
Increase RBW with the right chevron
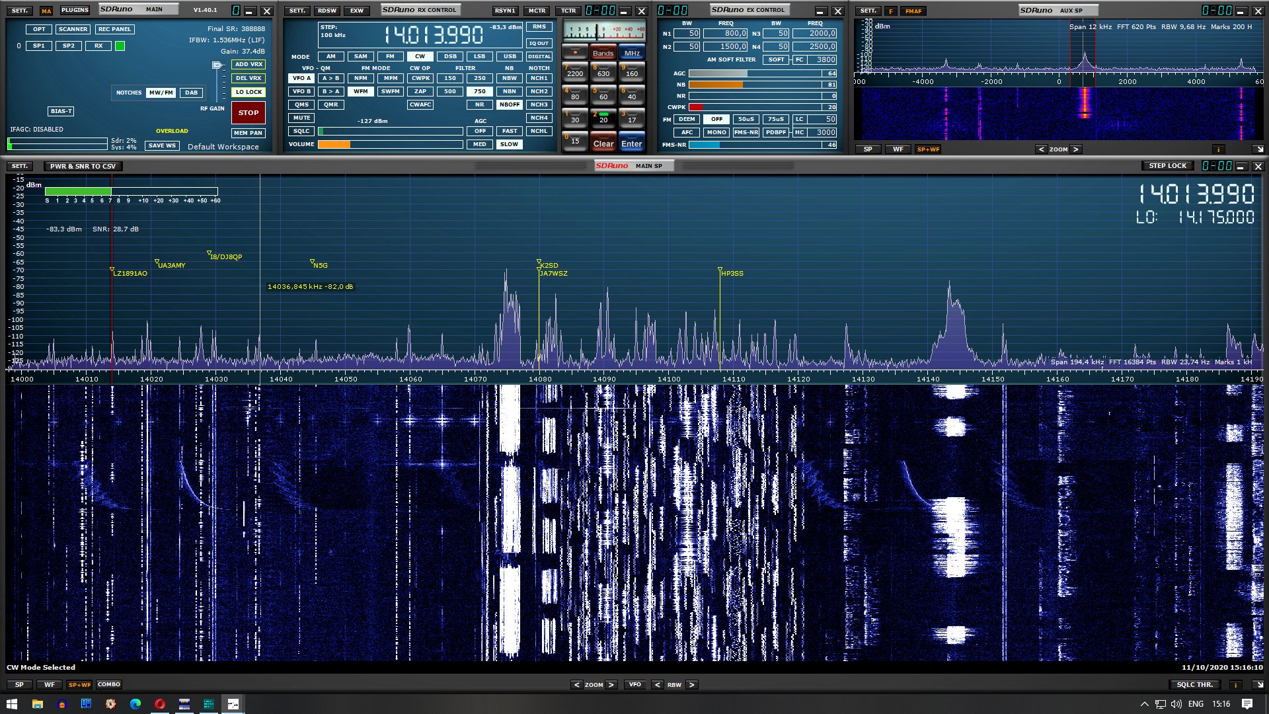pos(691,685)
